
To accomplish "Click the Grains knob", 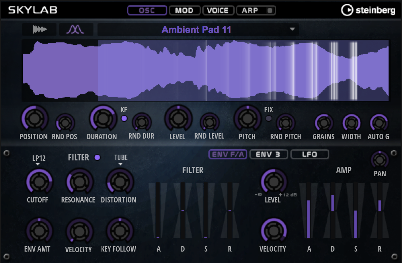I will pyautogui.click(x=323, y=123).
